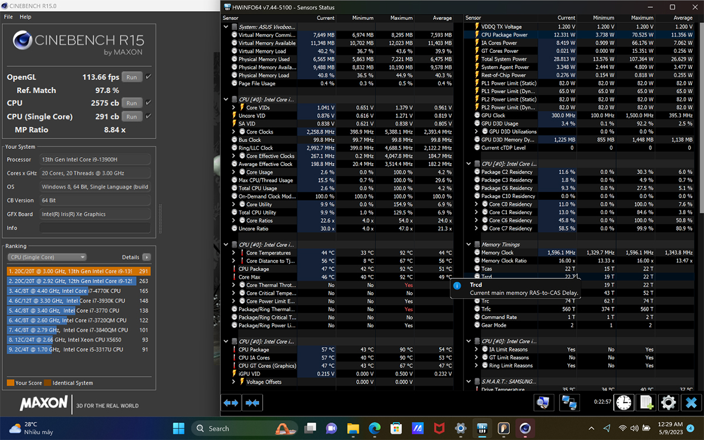Click the blue X icon in HWiNFO toolbar
The width and height of the screenshot is (704, 440).
(691, 402)
